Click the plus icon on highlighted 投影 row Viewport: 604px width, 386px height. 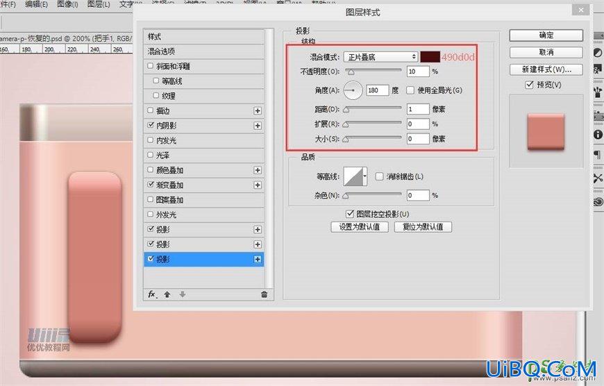(x=258, y=259)
